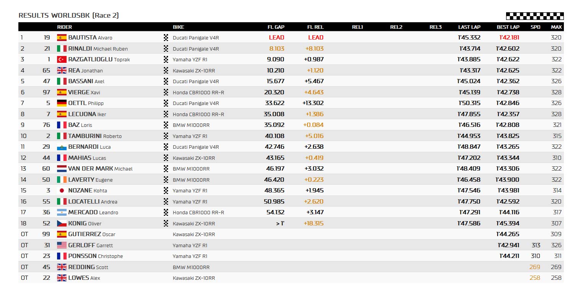Click rider name REDDING Scott
The width and height of the screenshot is (588, 289).
click(88, 267)
